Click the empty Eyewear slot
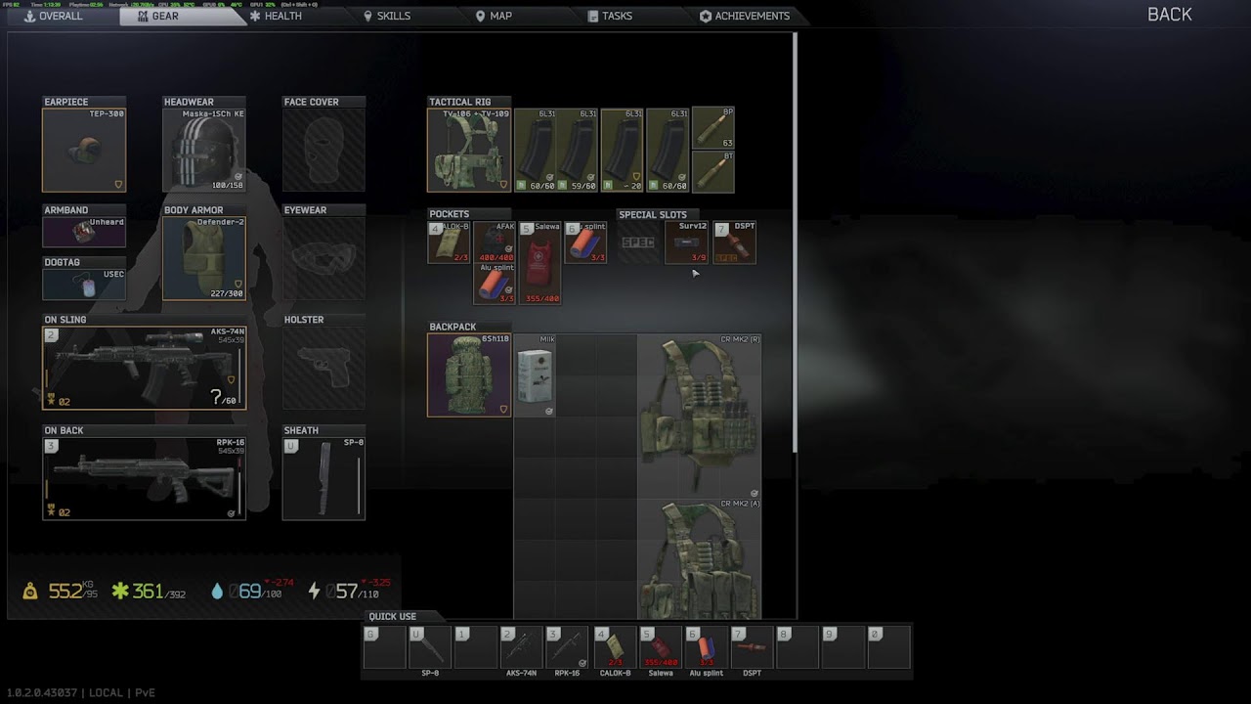The height and width of the screenshot is (704, 1251). click(324, 258)
